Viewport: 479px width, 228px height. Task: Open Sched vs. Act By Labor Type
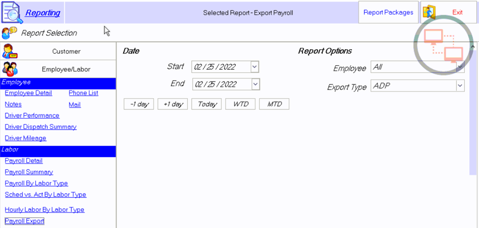pyautogui.click(x=46, y=195)
